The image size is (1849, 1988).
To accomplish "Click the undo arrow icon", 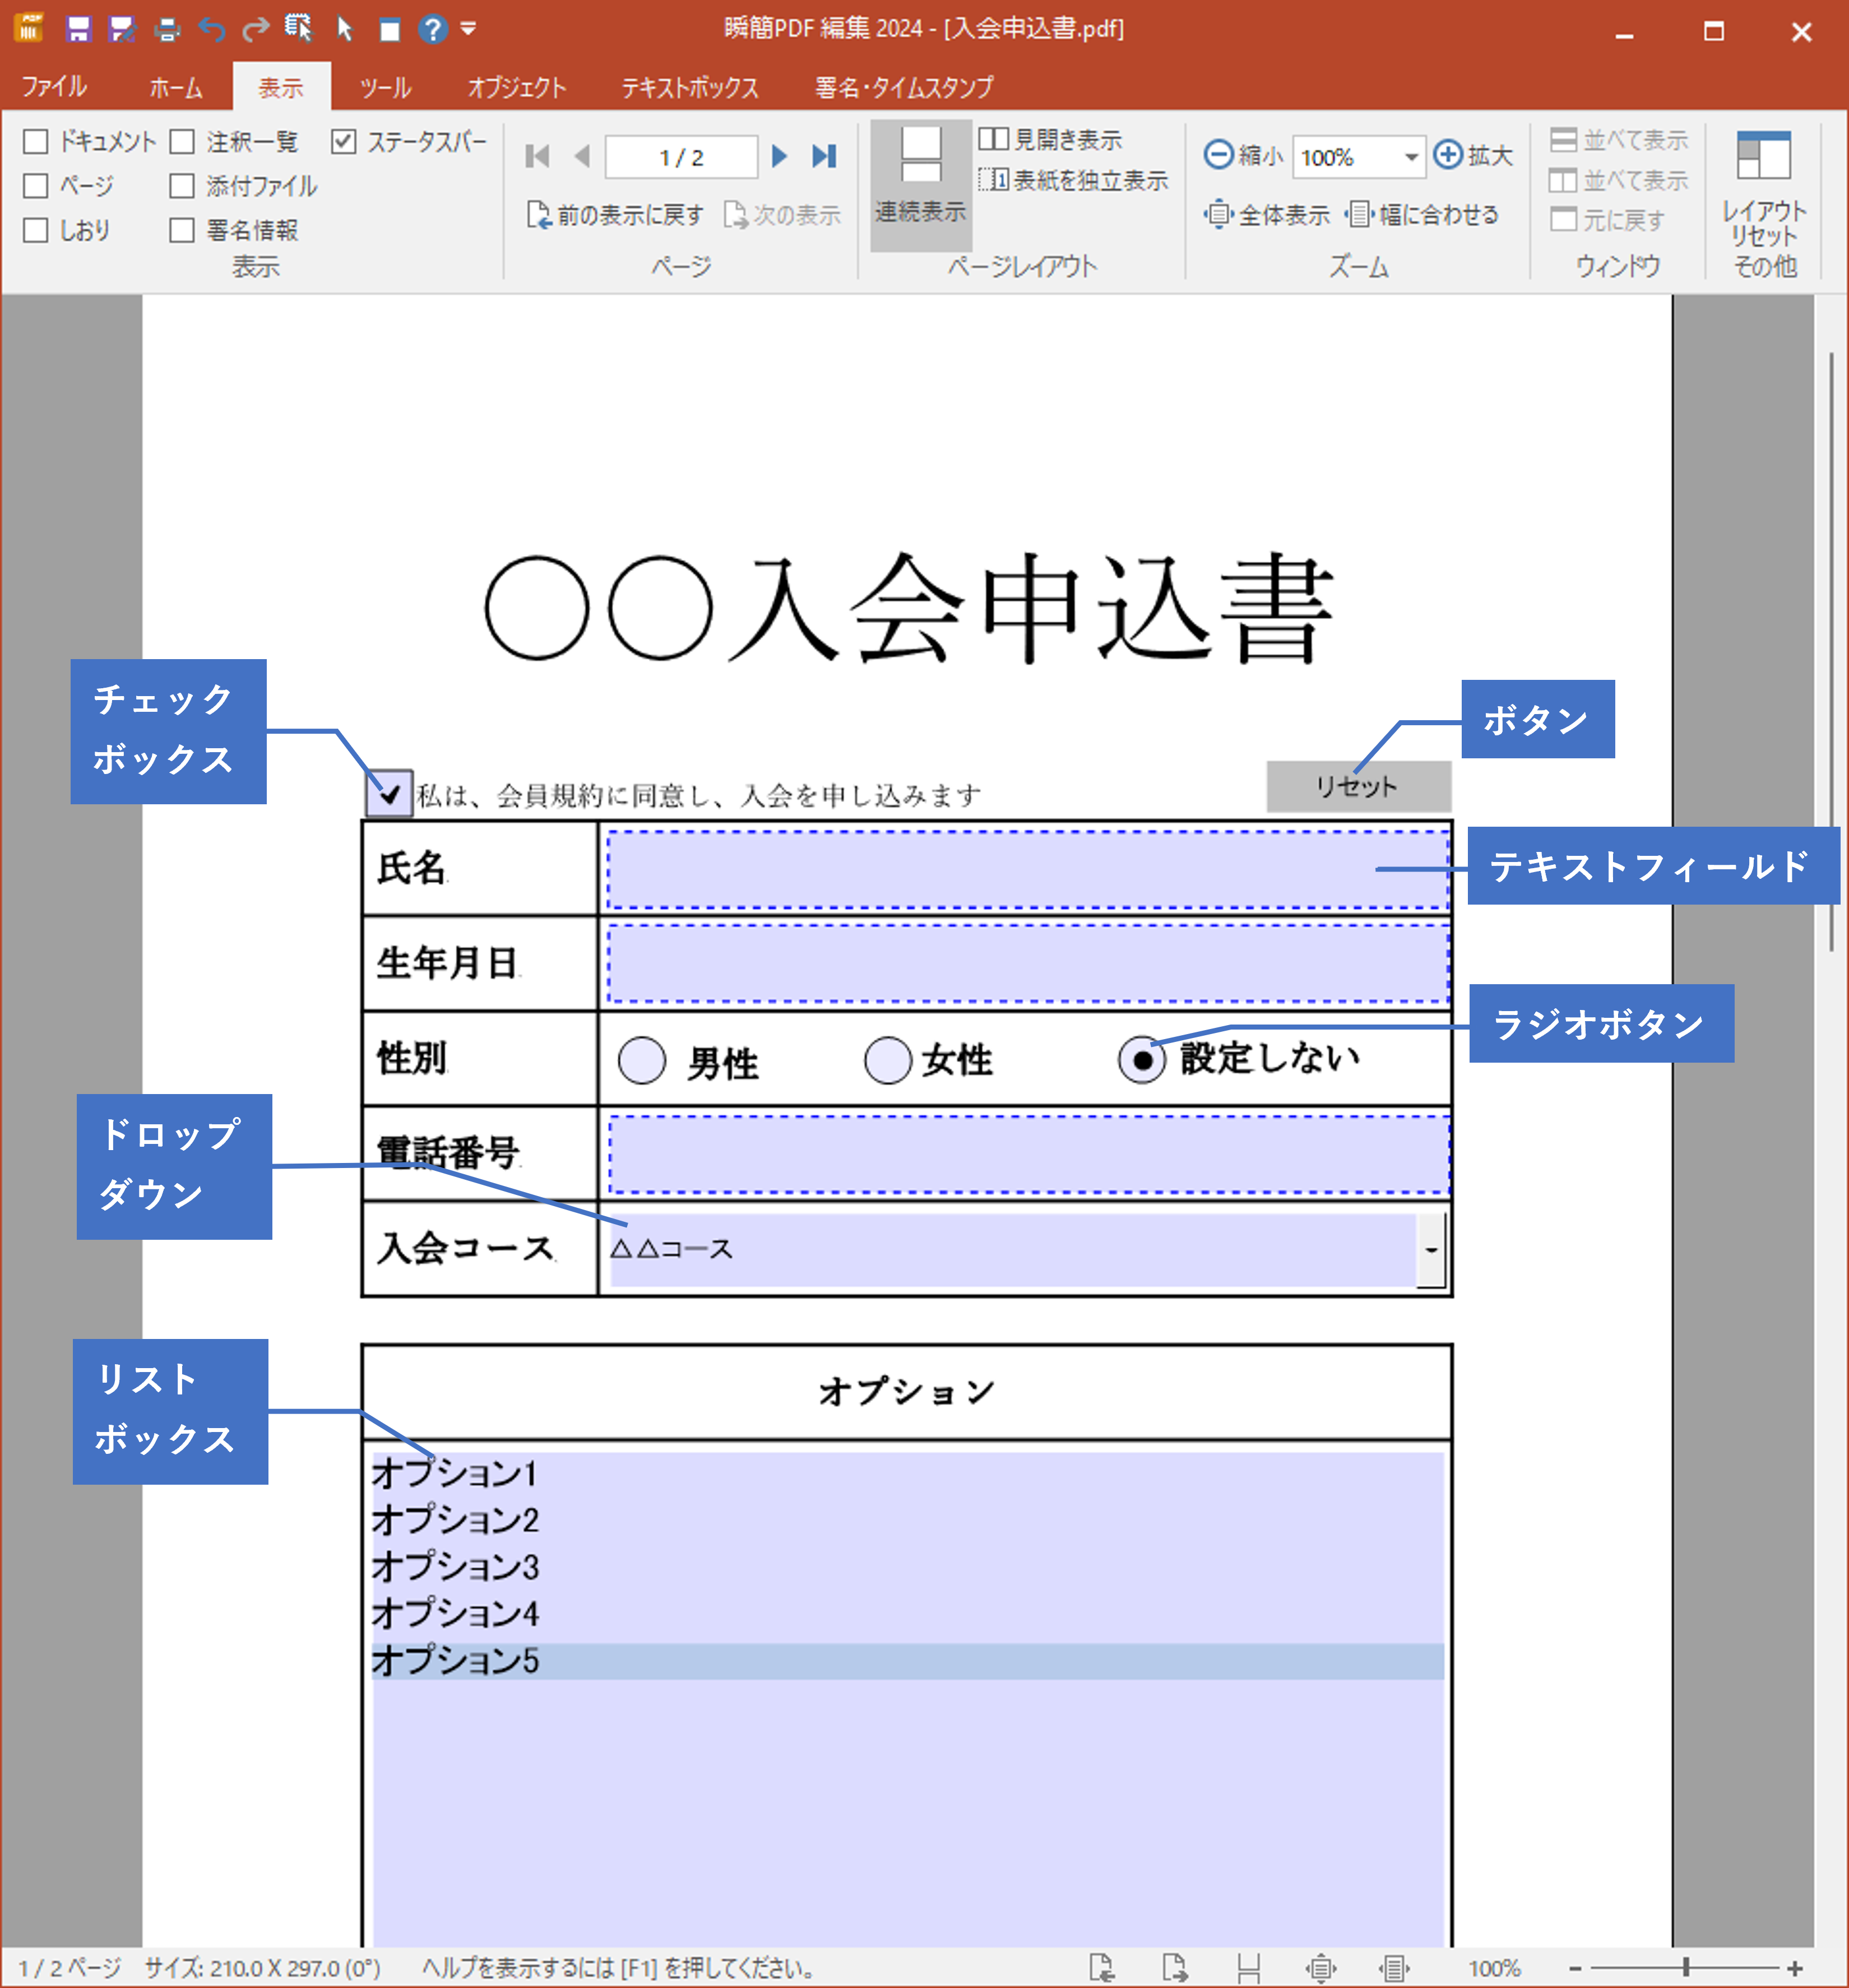I will pyautogui.click(x=211, y=29).
